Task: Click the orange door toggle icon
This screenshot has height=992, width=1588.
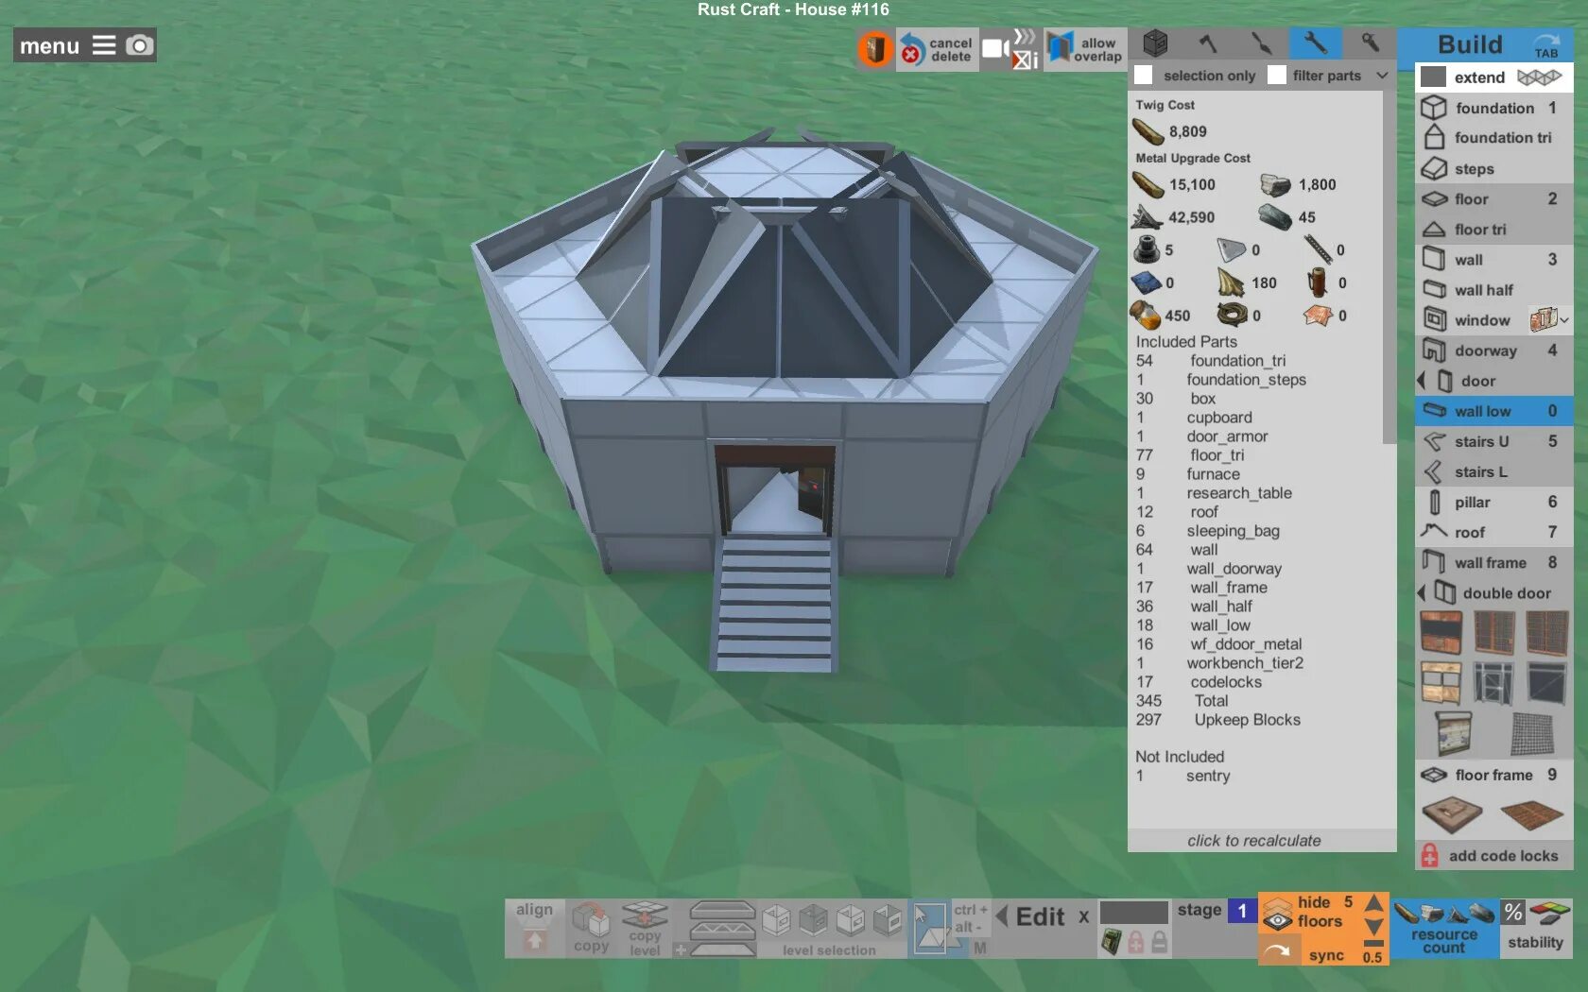Action: (x=875, y=49)
